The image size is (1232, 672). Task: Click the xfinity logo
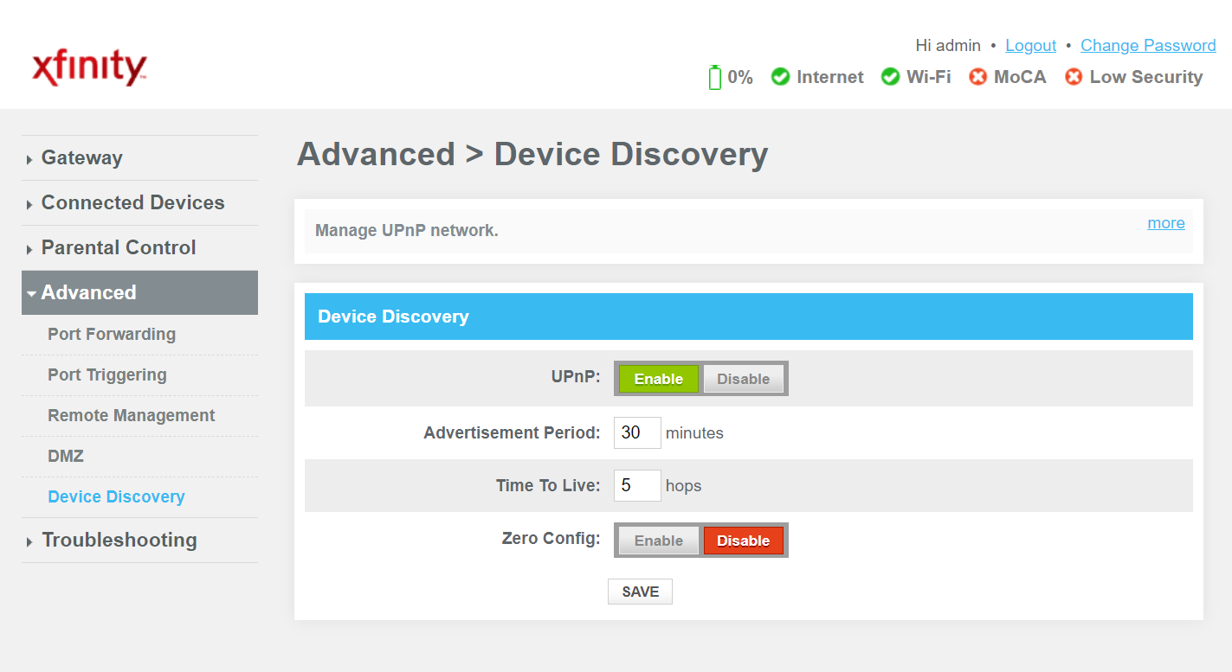tap(88, 67)
